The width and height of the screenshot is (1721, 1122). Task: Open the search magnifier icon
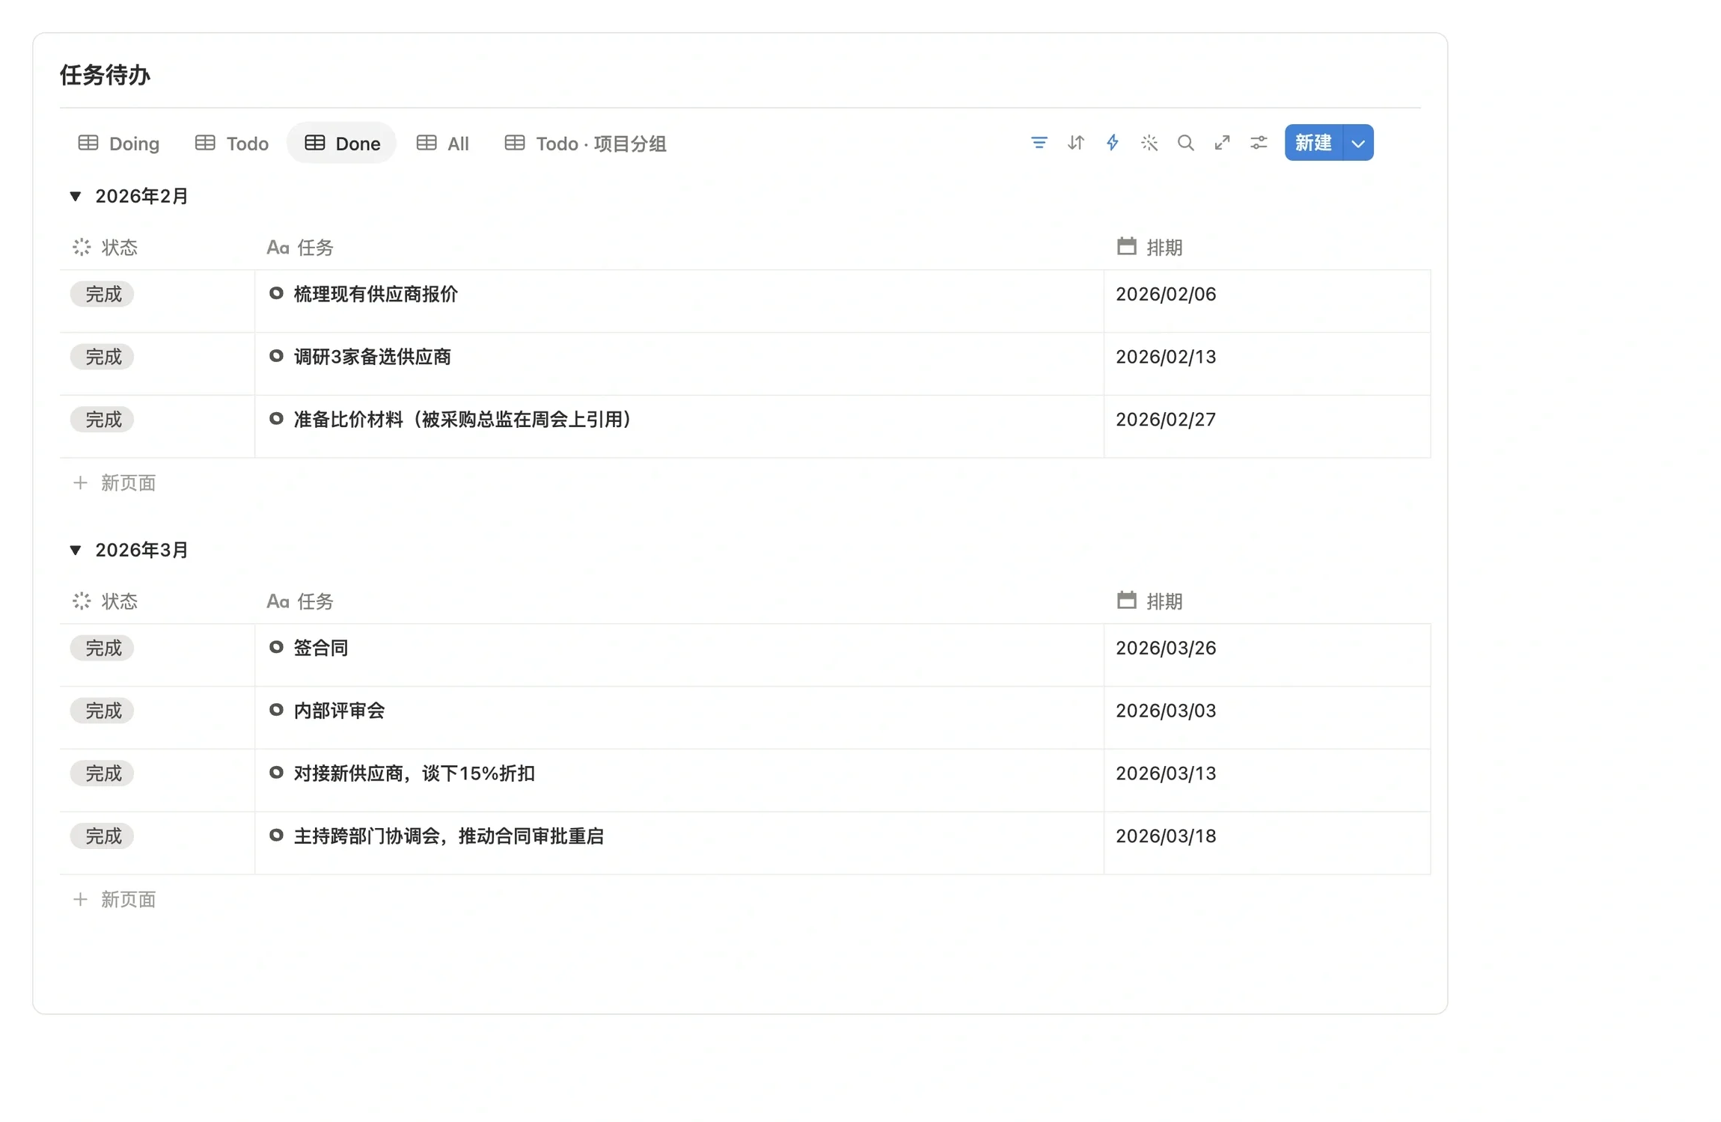tap(1185, 143)
